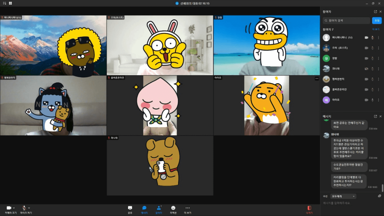Screen dimensions: 384x216
Task: Select 좌나위 video tile in bottom row
Action: pyautogui.click(x=160, y=165)
